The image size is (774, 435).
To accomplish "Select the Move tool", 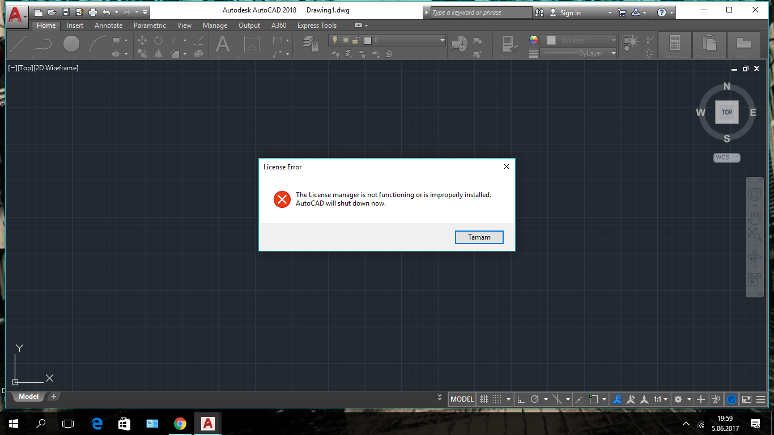I will tap(142, 40).
